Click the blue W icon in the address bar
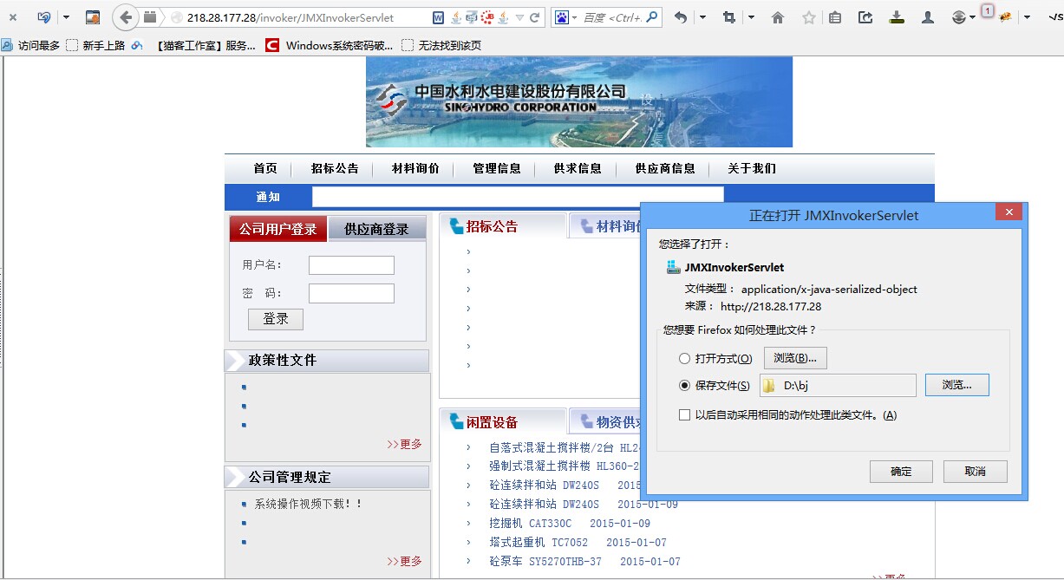 tap(439, 17)
